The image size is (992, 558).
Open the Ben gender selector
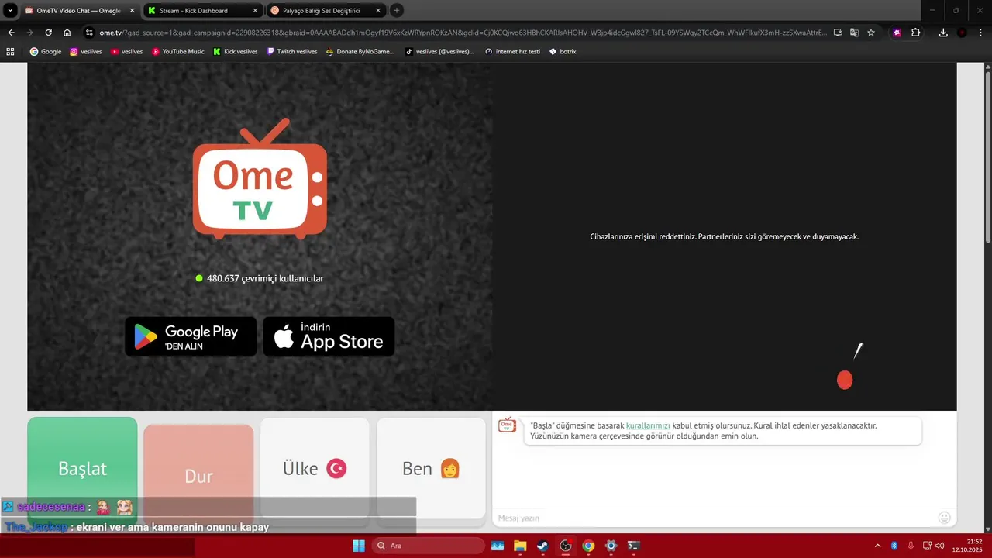pos(431,469)
